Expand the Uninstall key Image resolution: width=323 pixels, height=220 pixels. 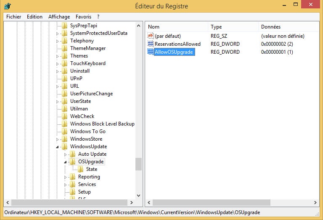coord(58,71)
